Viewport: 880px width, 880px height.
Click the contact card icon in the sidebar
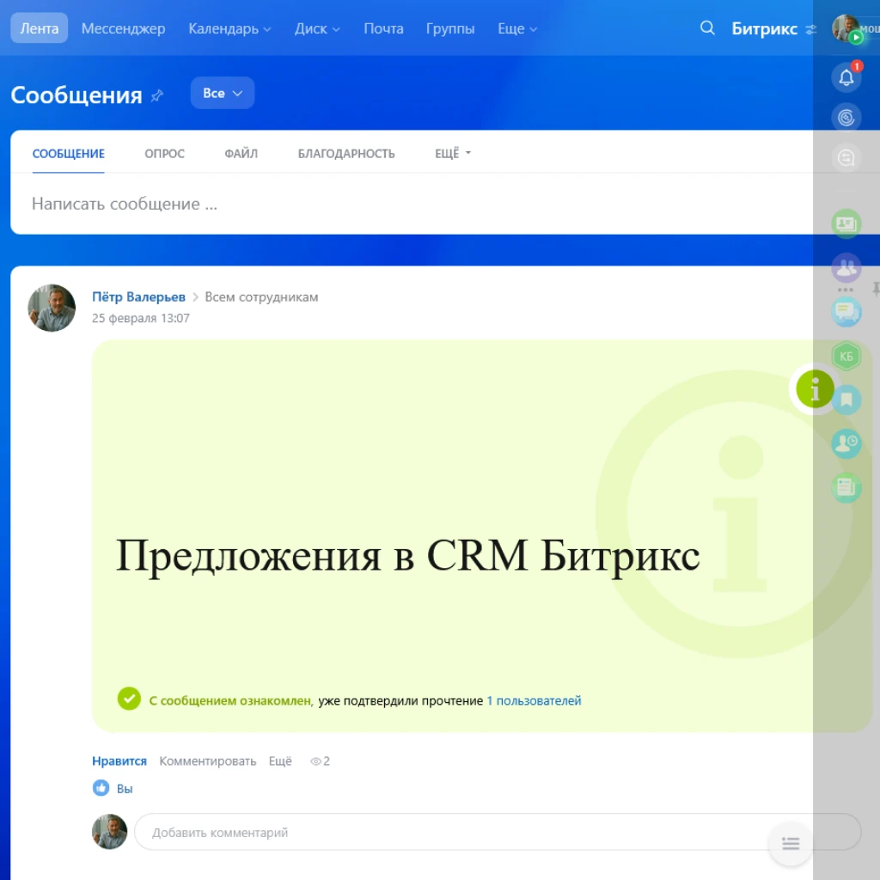pos(846,223)
